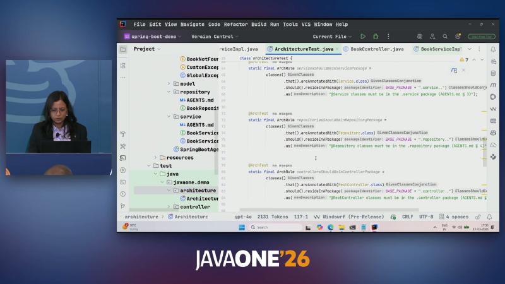Open the AI assistant swirl icon in the toolbar
Viewport: 505px width, 284px height.
point(420,37)
